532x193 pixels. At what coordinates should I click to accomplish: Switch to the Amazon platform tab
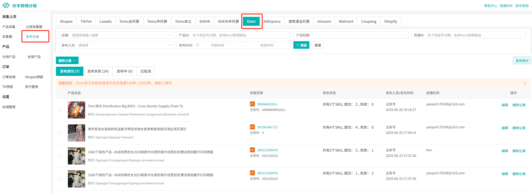pos(324,21)
